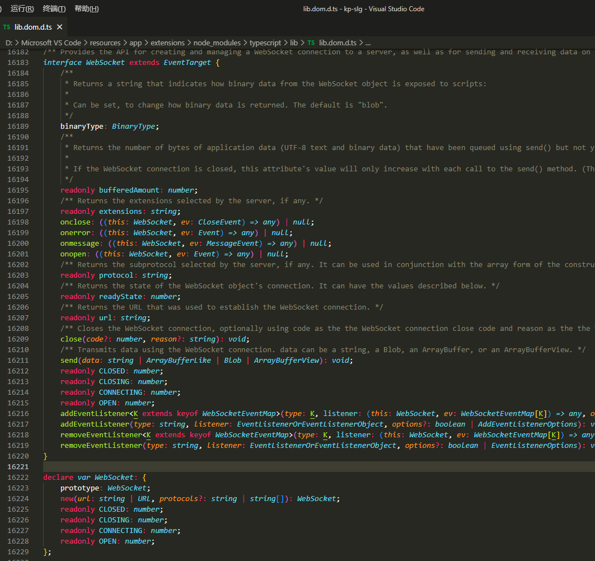Click 'CloseEvent' type on line 16198

219,222
